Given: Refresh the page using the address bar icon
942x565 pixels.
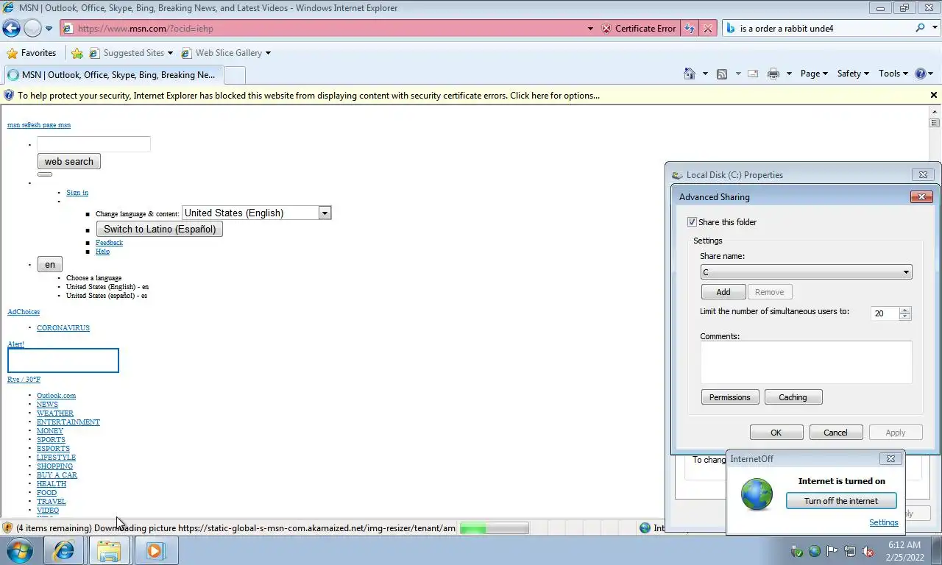Looking at the screenshot, I should coord(690,29).
